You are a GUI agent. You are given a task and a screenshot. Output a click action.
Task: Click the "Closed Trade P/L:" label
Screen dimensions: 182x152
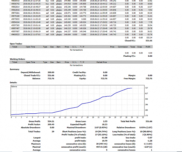pyautogui.click(x=32, y=76)
